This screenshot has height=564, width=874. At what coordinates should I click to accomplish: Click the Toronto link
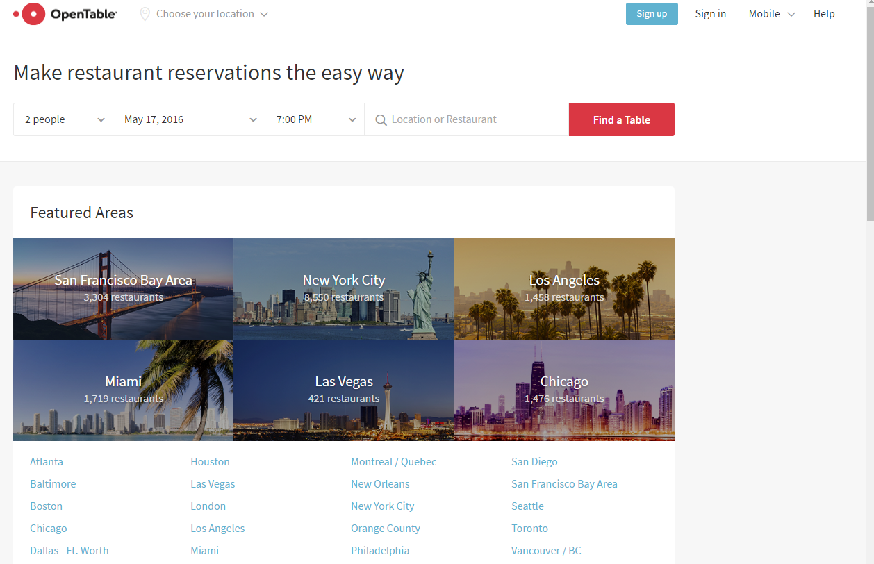(x=529, y=528)
